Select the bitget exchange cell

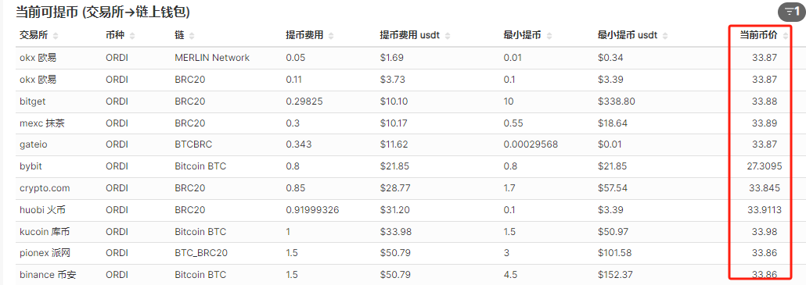pyautogui.click(x=33, y=102)
